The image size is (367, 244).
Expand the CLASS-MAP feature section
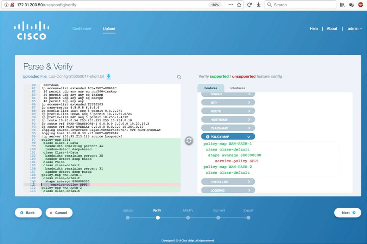tap(228, 128)
